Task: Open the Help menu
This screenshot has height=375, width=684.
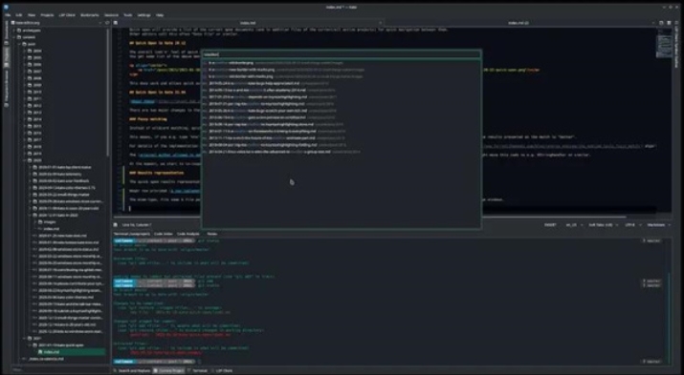Action: click(160, 15)
